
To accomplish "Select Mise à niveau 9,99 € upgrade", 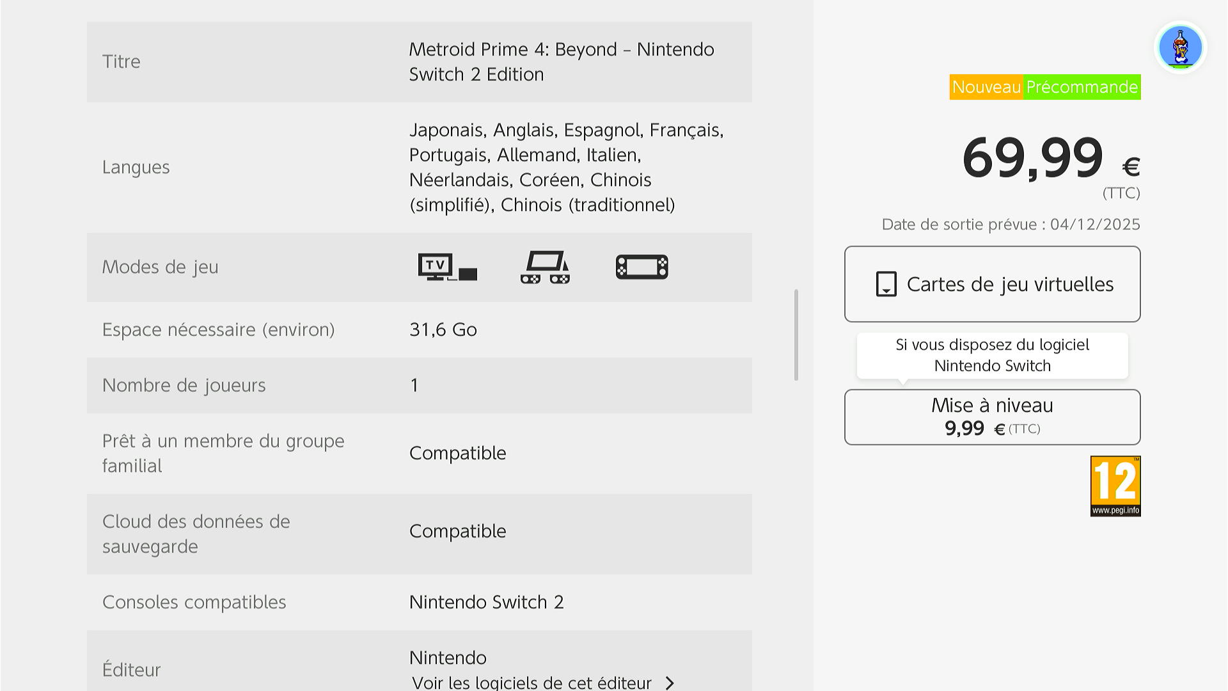I will [992, 417].
